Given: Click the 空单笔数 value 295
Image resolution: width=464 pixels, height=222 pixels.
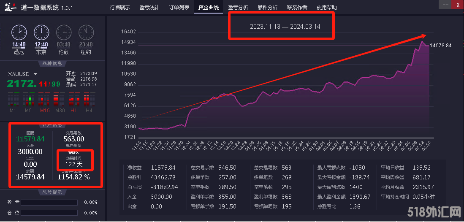Looking at the screenshot, I should [x=287, y=187].
